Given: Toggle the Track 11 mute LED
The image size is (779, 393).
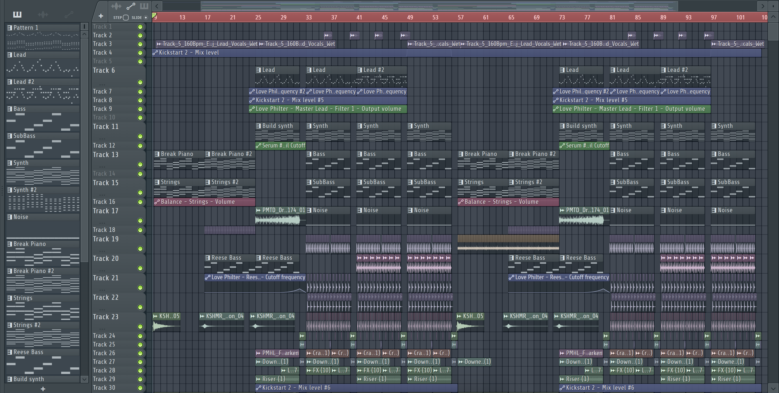Looking at the screenshot, I should coord(140,136).
